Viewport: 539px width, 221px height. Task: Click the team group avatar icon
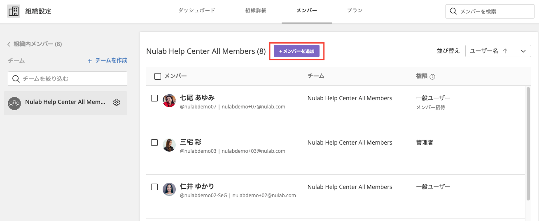(x=14, y=103)
